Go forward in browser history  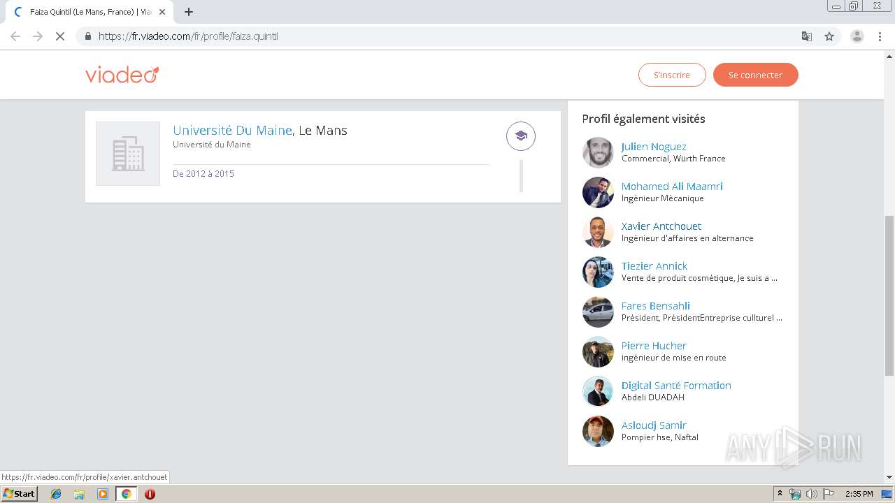point(38,36)
